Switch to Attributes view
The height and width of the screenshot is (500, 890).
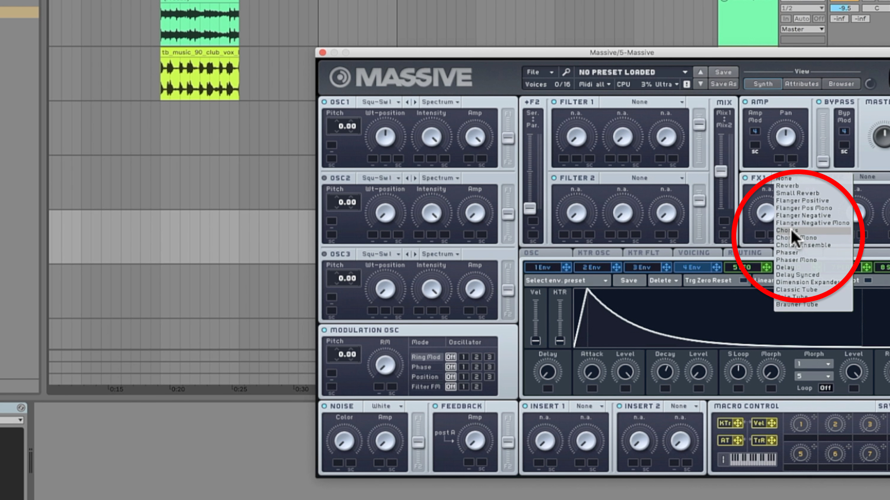[801, 84]
